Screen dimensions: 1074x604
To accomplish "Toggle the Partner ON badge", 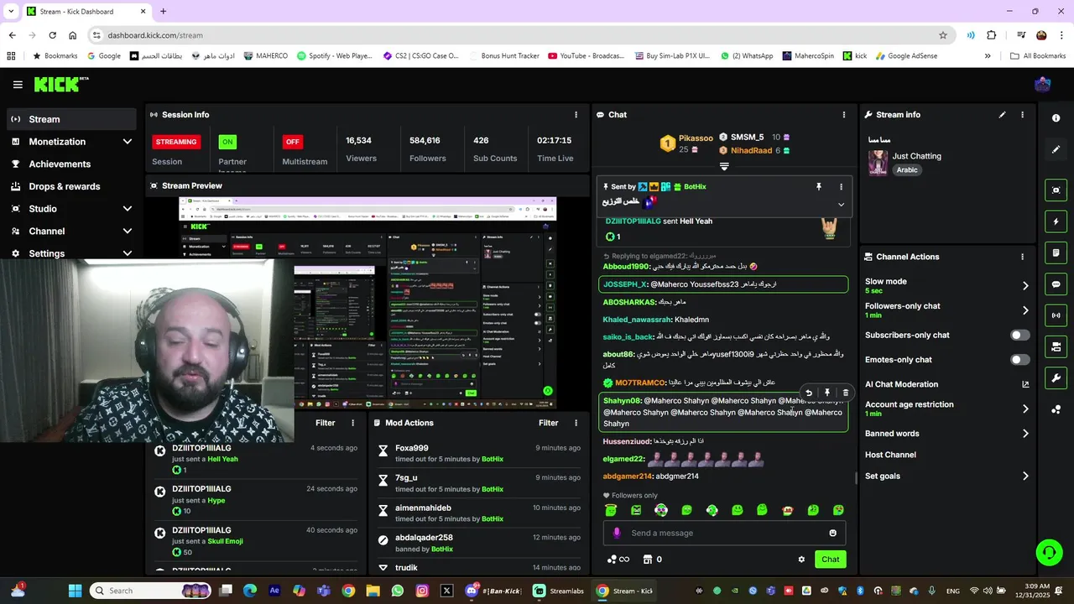I will pyautogui.click(x=227, y=142).
